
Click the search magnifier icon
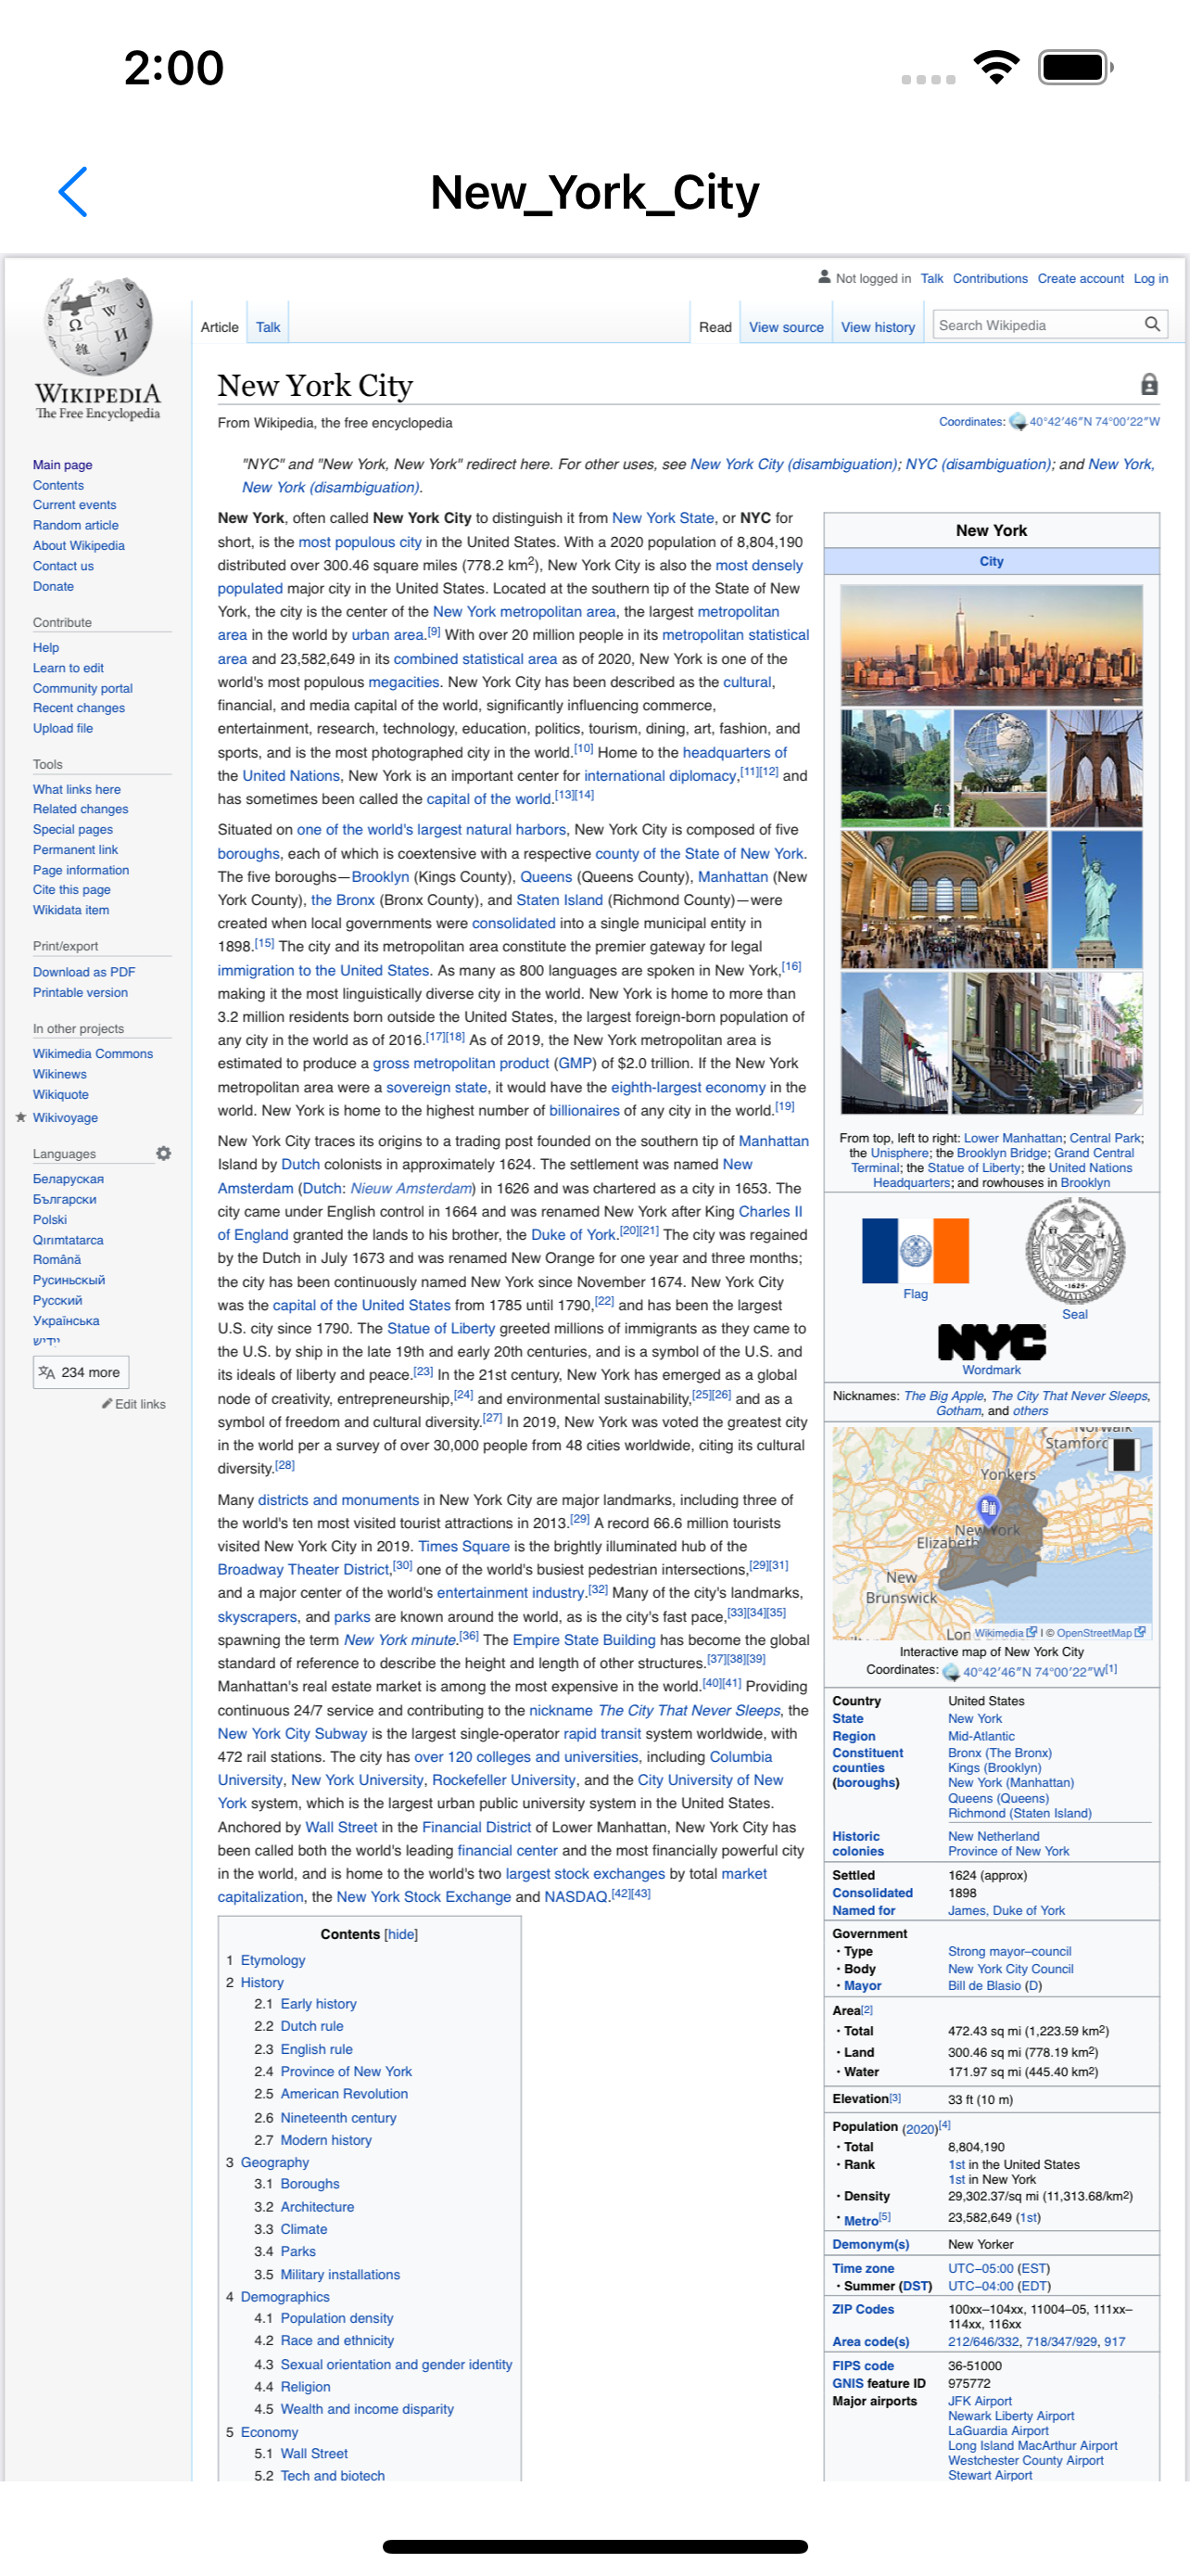(1152, 324)
